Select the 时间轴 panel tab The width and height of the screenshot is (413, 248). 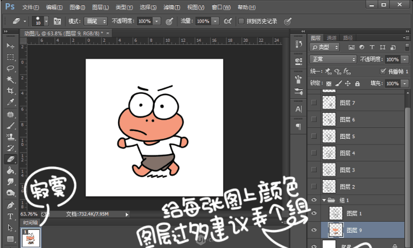coord(30,222)
